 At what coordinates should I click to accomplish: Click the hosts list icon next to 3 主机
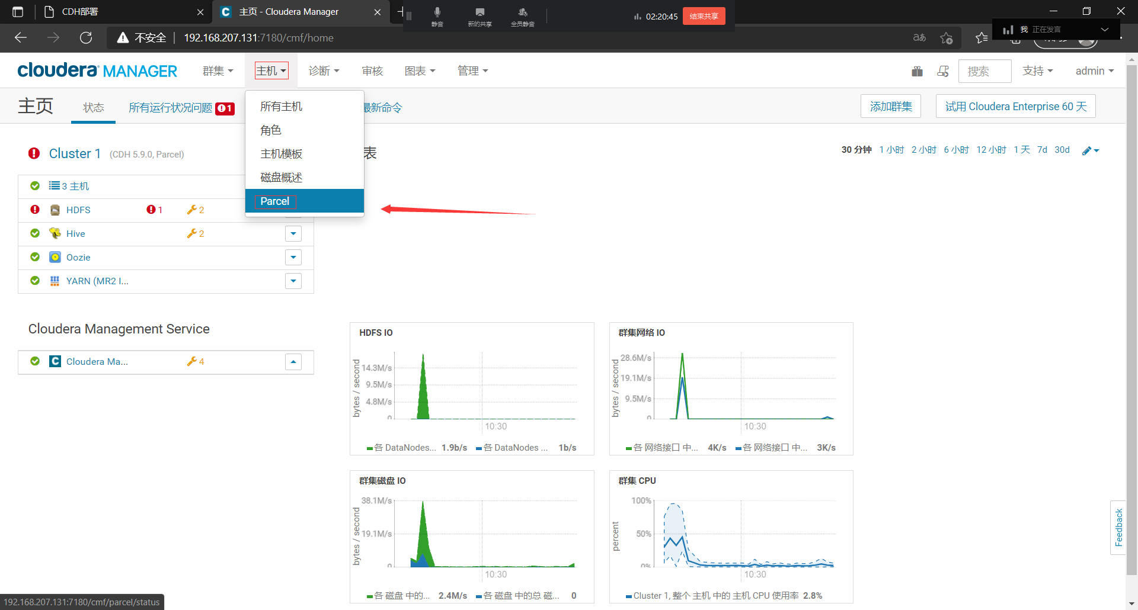[x=55, y=186]
